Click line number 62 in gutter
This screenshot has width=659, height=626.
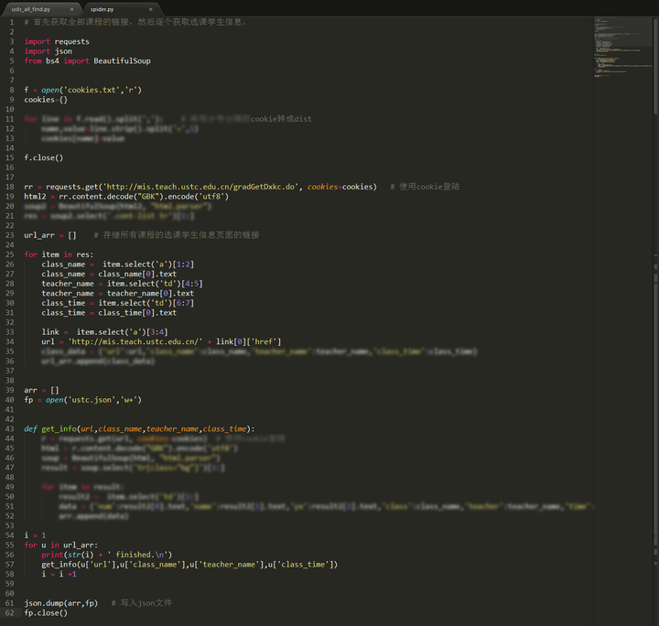(x=10, y=613)
